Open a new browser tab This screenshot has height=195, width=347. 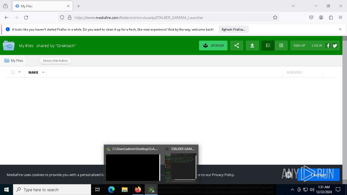[79, 6]
